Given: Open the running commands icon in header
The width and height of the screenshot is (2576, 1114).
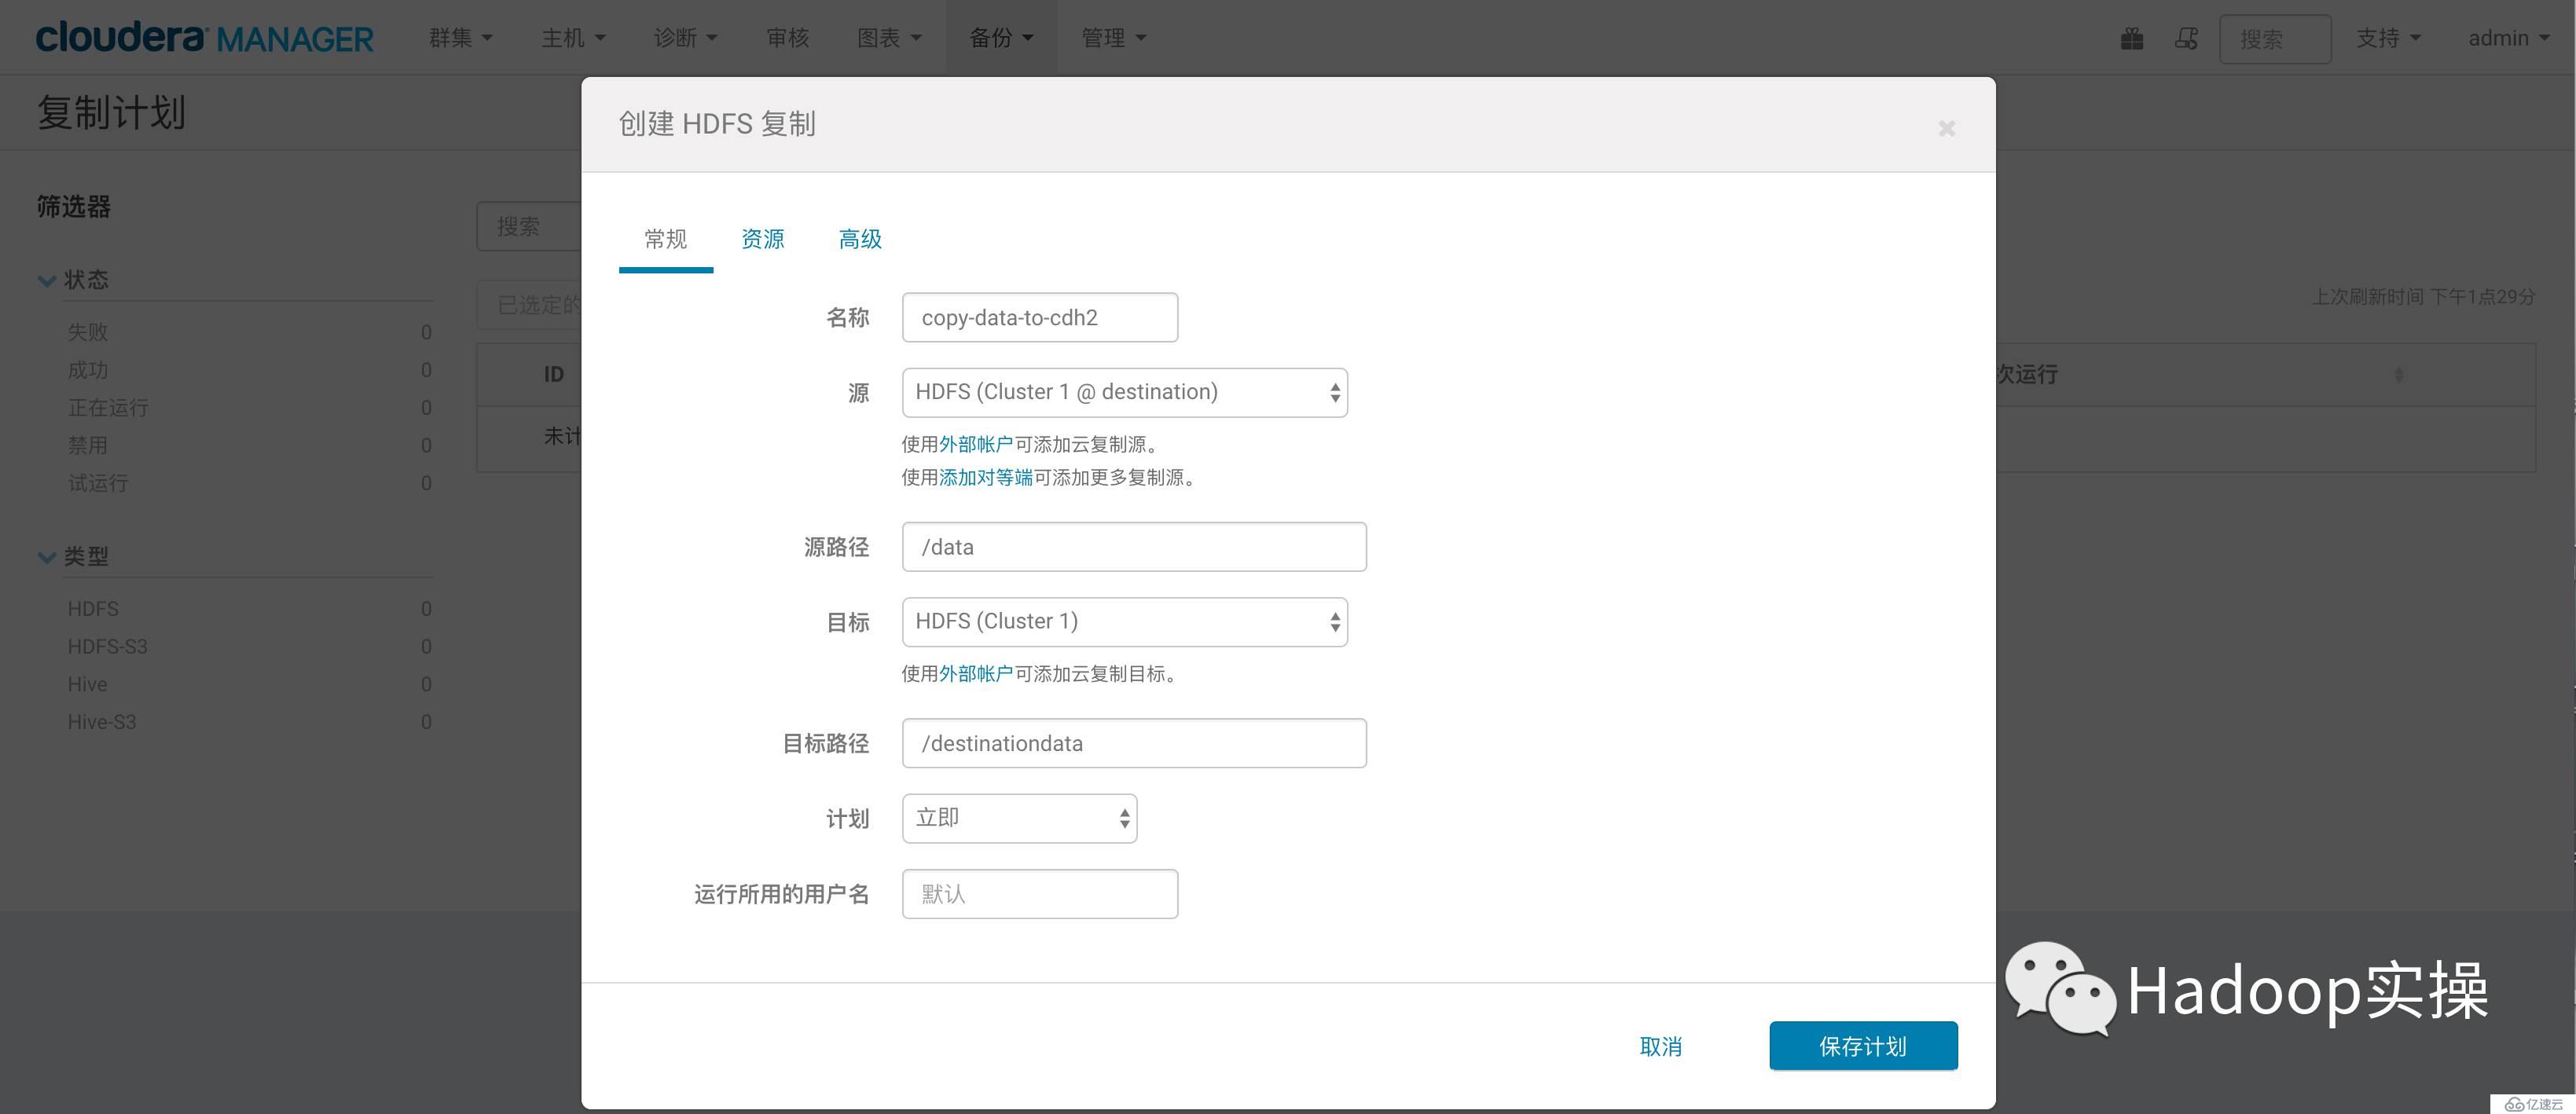Looking at the screenshot, I should pos(2187,39).
